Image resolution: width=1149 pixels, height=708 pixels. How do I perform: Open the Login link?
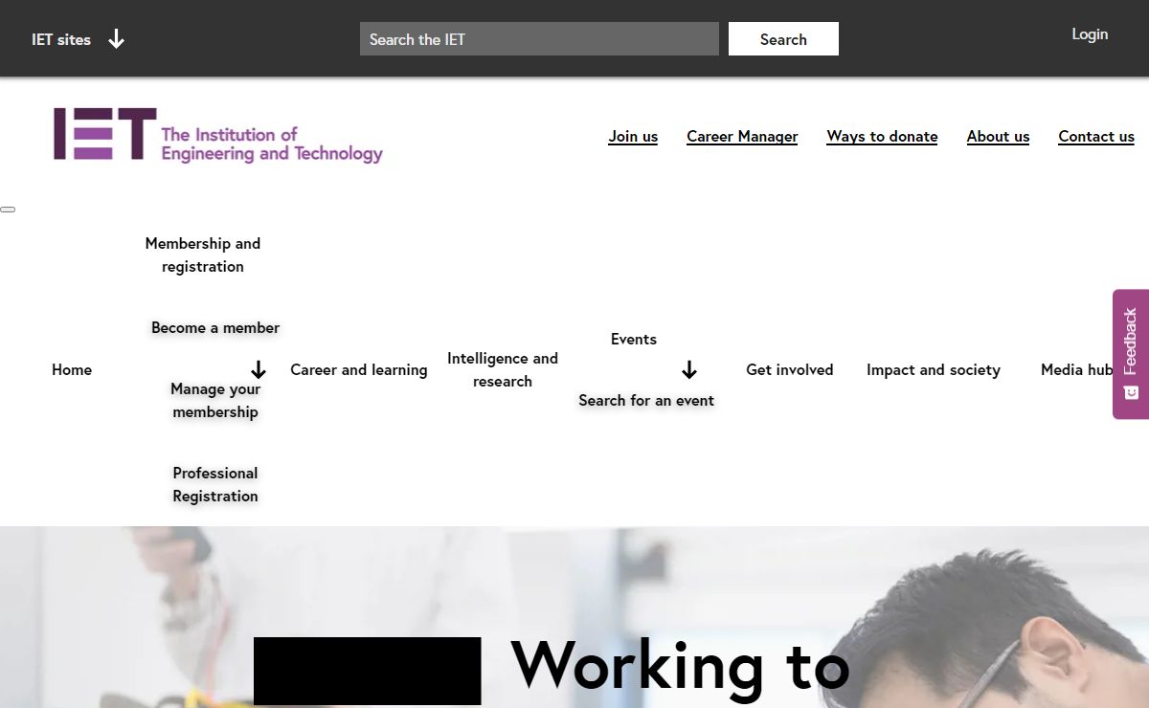1090,34
